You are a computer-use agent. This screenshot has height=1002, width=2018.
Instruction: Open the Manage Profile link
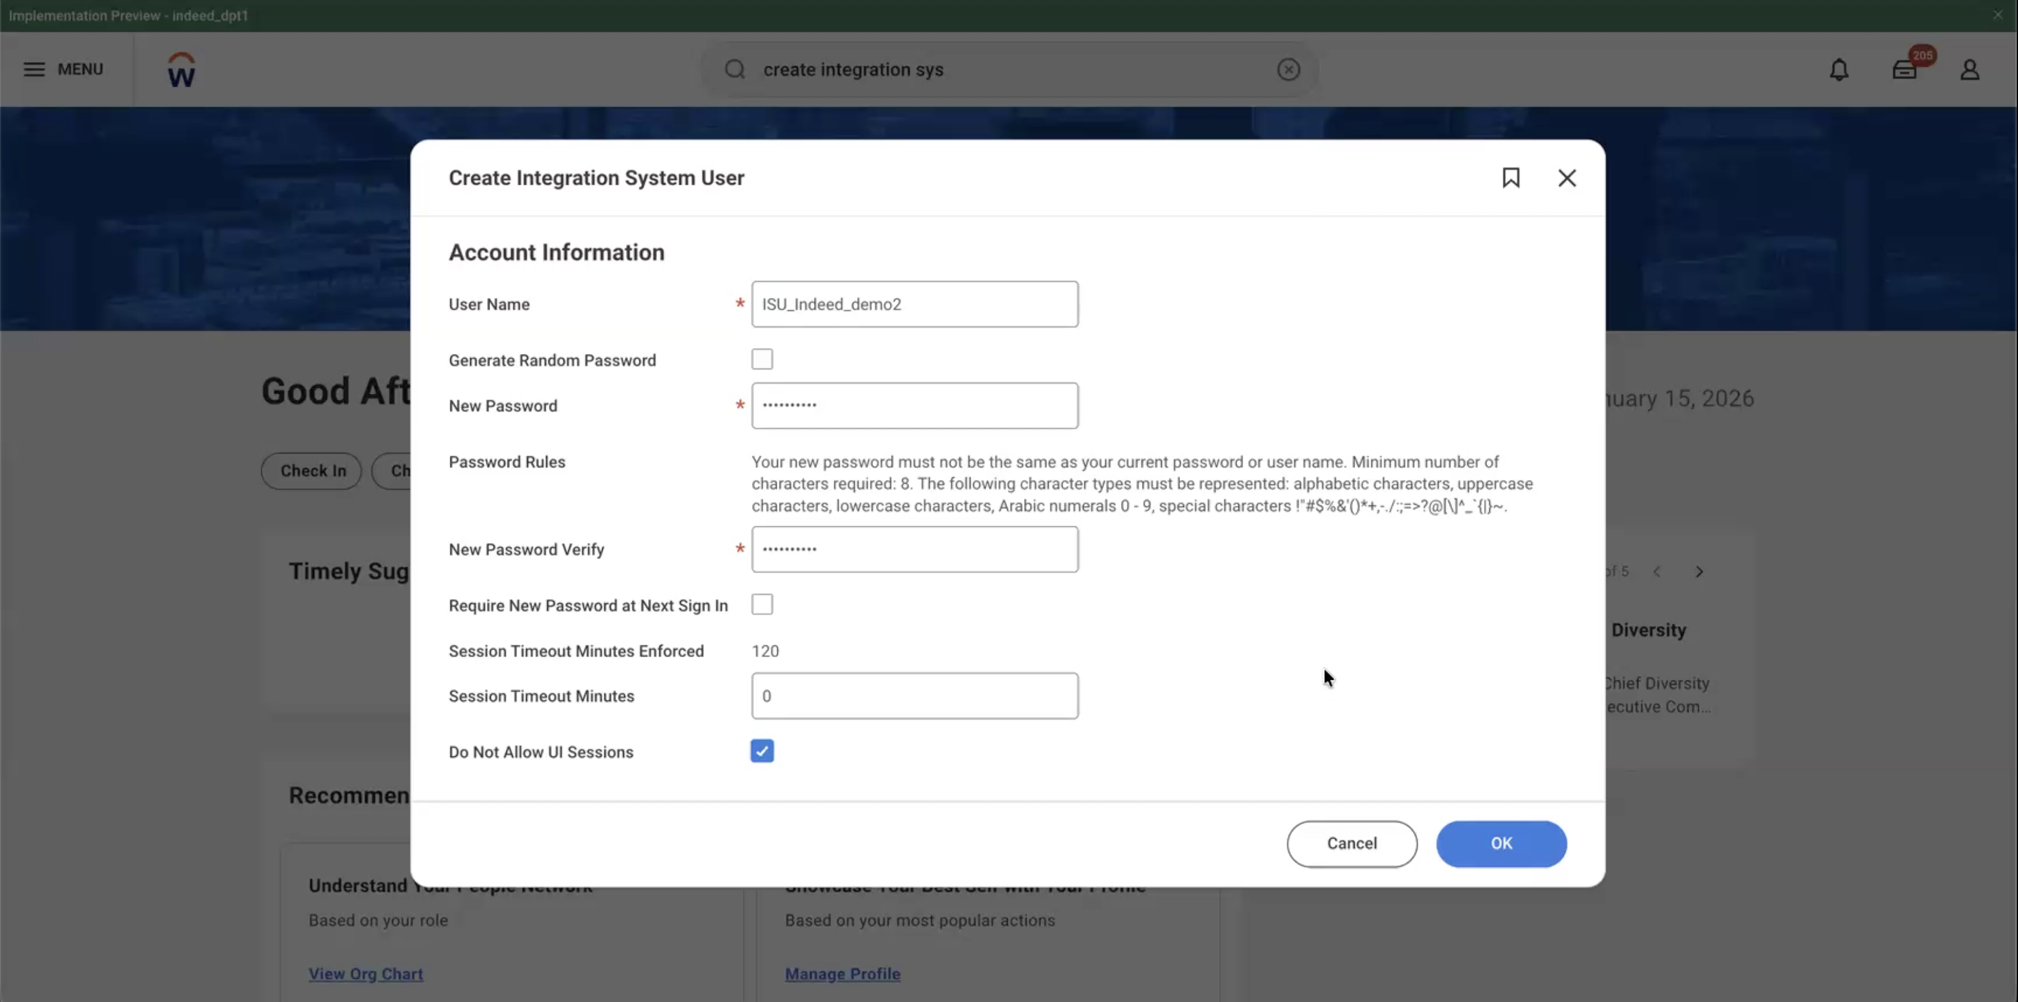coord(842,974)
